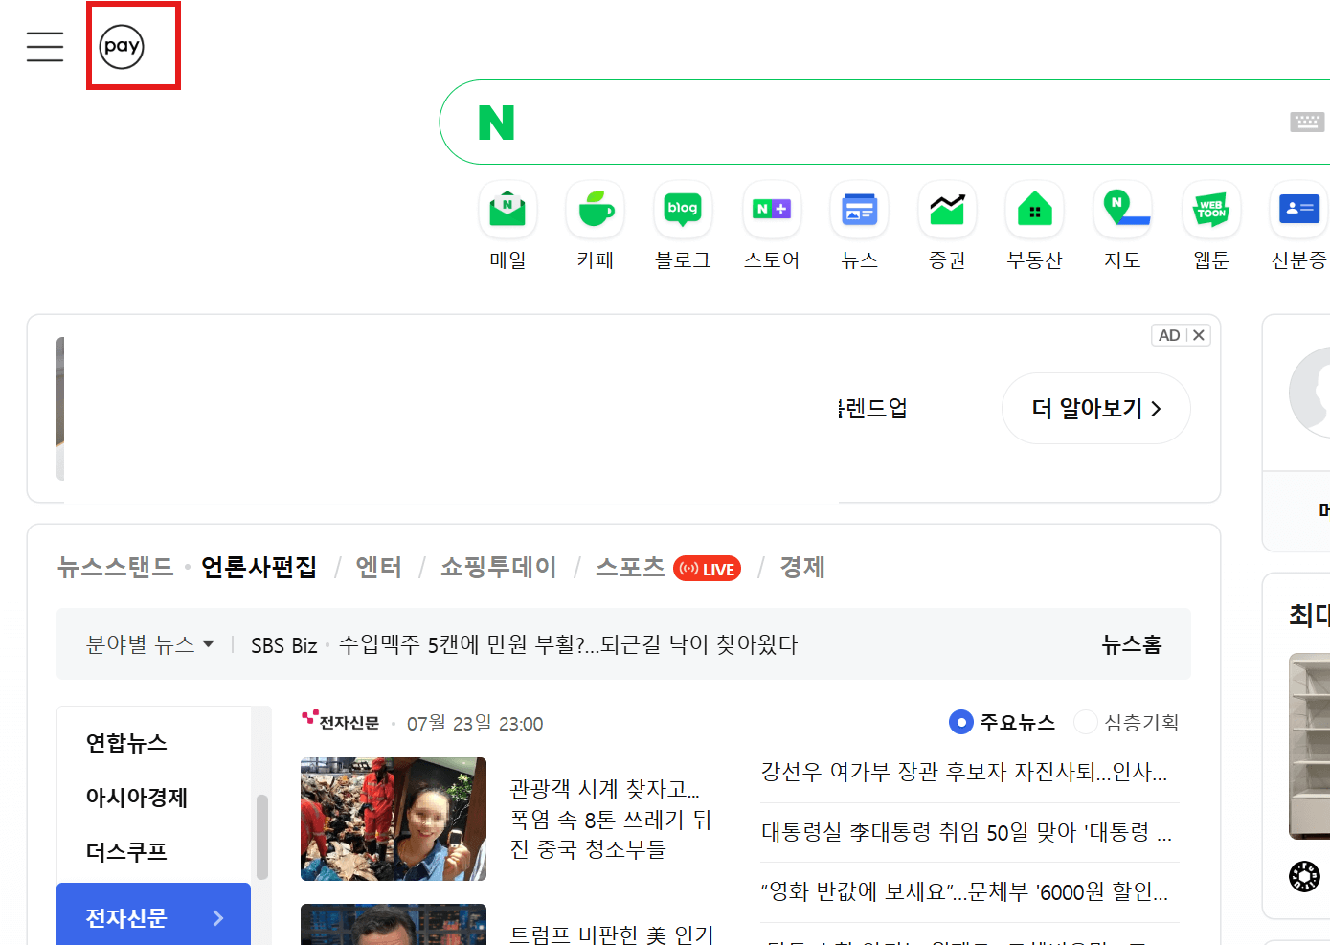Click the 07월 23일 23:00 timestamp
The width and height of the screenshot is (1330, 945).
tap(475, 723)
